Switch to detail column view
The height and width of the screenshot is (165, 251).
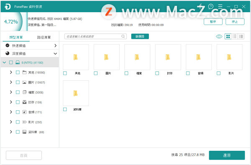pyautogui.click(x=241, y=36)
